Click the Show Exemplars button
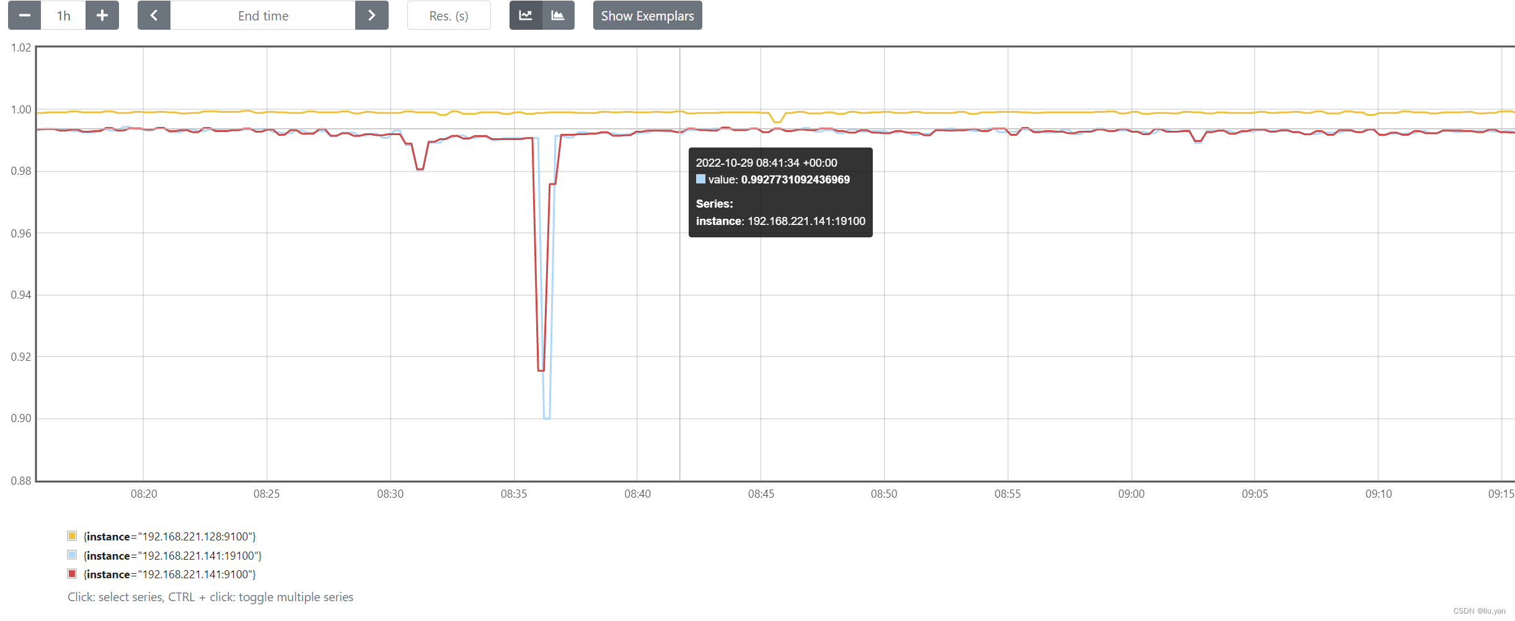 [x=647, y=15]
